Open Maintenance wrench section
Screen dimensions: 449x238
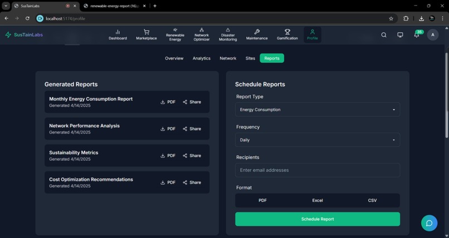tap(257, 35)
